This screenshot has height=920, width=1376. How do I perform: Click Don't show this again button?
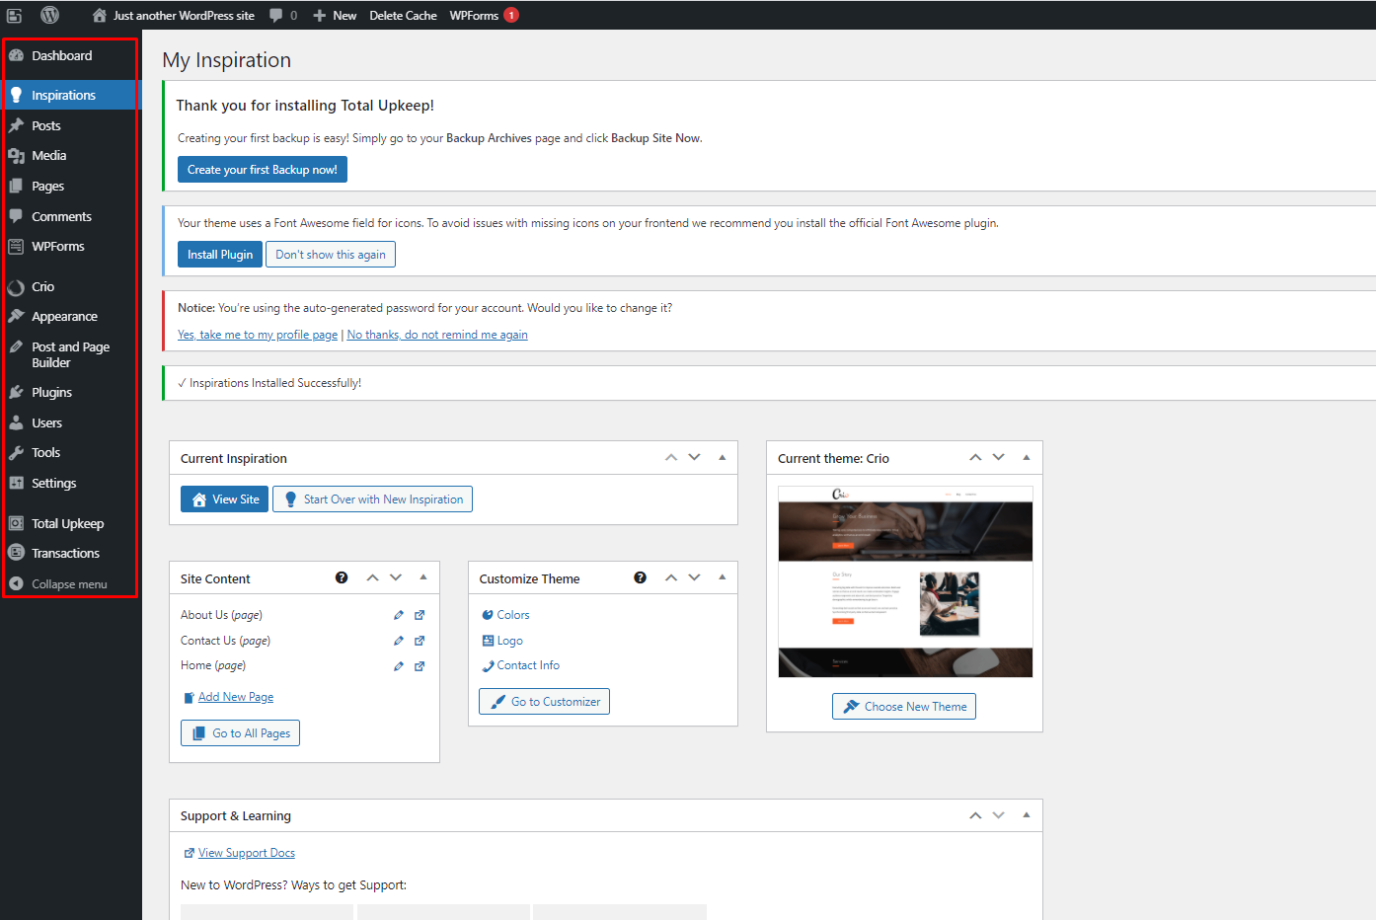(x=331, y=255)
